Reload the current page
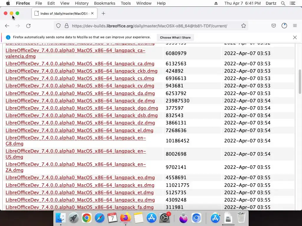This screenshot has width=302, height=226. pos(28,26)
